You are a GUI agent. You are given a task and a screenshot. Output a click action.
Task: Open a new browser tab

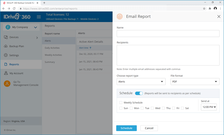tap(44, 3)
